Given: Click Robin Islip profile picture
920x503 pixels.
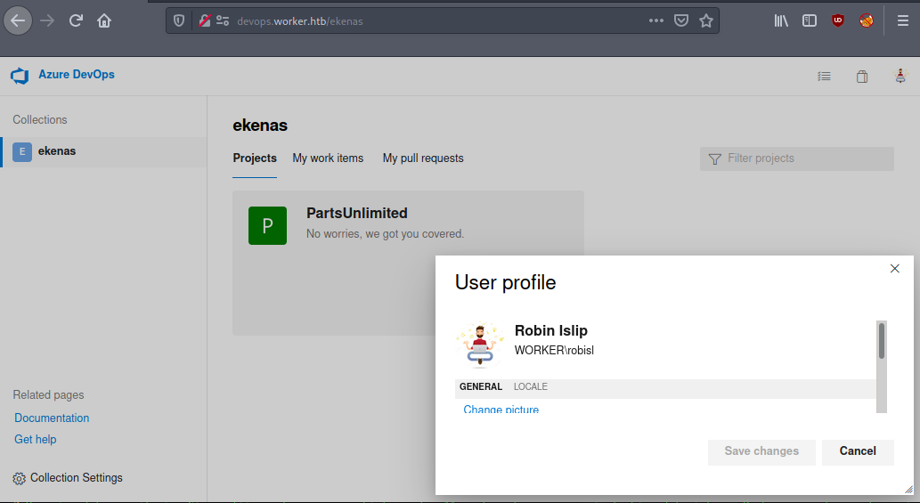Looking at the screenshot, I should coord(480,345).
